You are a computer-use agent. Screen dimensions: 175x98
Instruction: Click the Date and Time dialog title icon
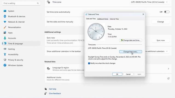86,14
